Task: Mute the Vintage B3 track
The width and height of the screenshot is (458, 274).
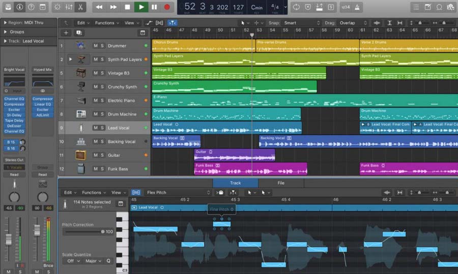Action: click(x=95, y=73)
